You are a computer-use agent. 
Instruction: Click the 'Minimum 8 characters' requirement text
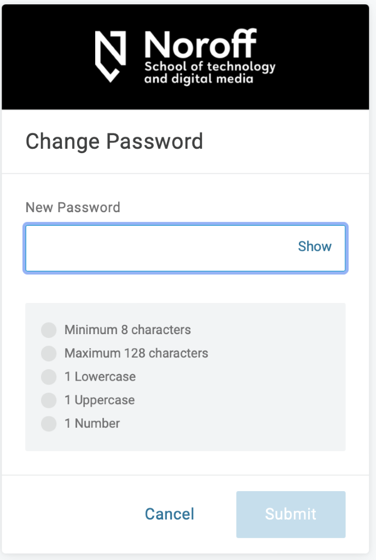[x=128, y=330]
